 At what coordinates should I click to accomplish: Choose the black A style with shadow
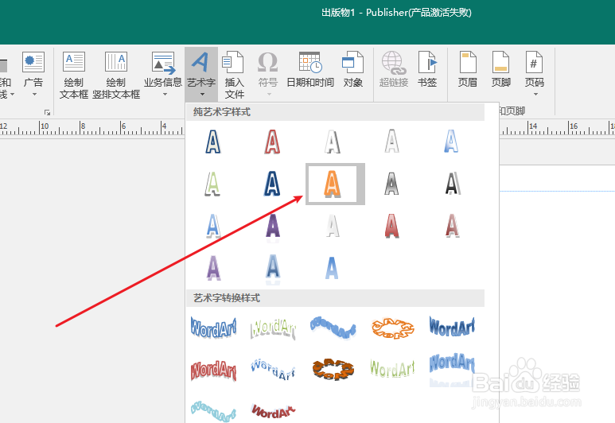(452, 184)
